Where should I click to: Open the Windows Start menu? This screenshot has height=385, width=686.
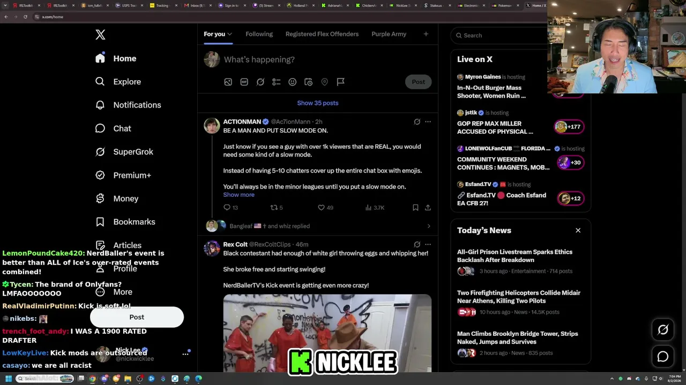[x=9, y=379]
